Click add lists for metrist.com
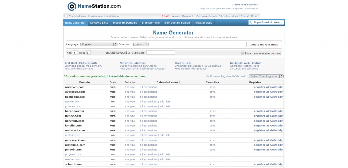 [165, 135]
